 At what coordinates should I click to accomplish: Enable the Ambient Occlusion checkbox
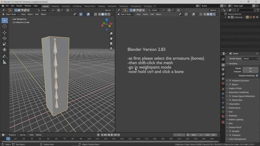tap(230, 80)
